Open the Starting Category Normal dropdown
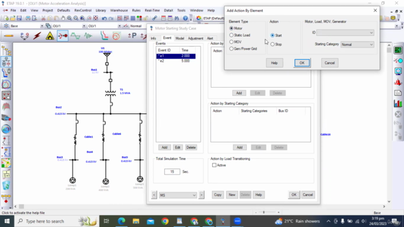Image resolution: width=404 pixels, height=227 pixels. [357, 45]
